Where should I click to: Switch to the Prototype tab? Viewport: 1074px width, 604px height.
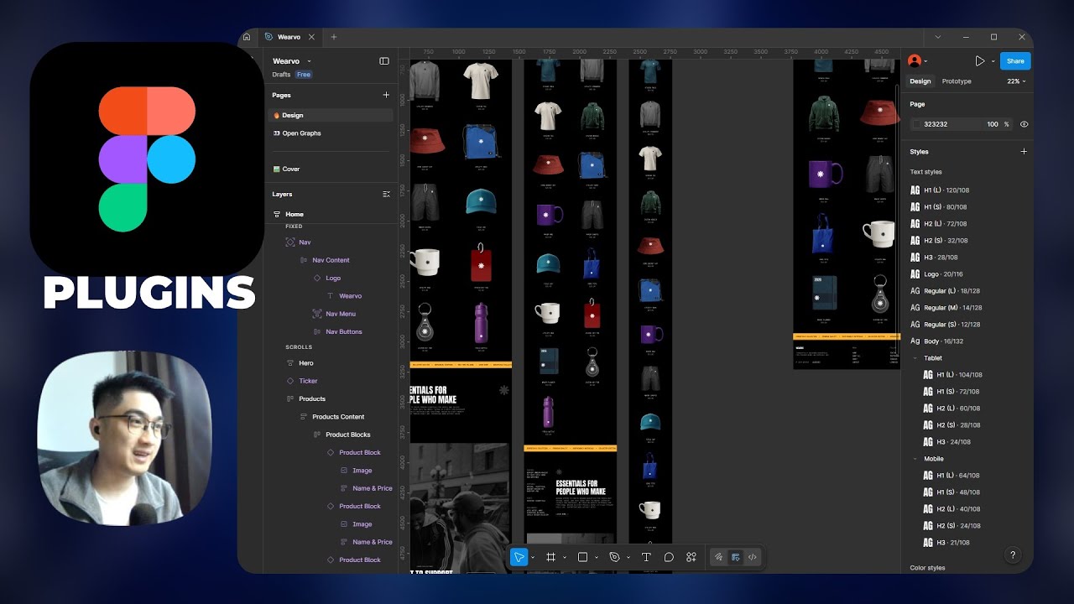(957, 81)
